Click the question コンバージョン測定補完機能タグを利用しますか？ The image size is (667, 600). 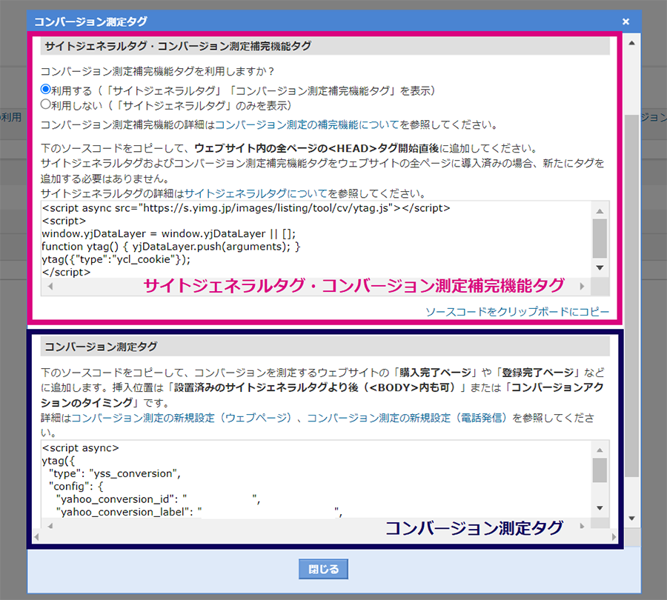[x=159, y=71]
